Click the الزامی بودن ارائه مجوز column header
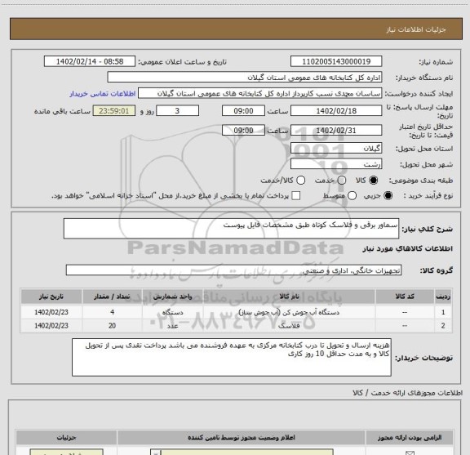This screenshot has height=455, width=470. tap(410, 438)
